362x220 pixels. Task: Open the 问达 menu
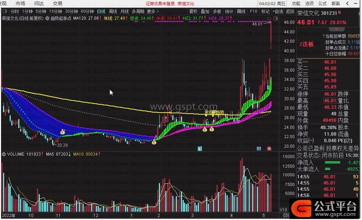point(39,3)
